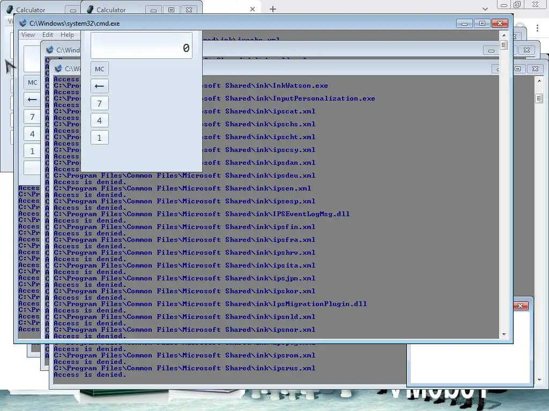
Task: Click the console line ending in ipsrus.xml
Action: (184, 368)
